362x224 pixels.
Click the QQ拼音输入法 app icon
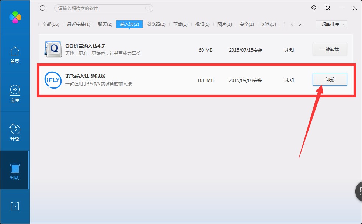pyautogui.click(x=53, y=49)
